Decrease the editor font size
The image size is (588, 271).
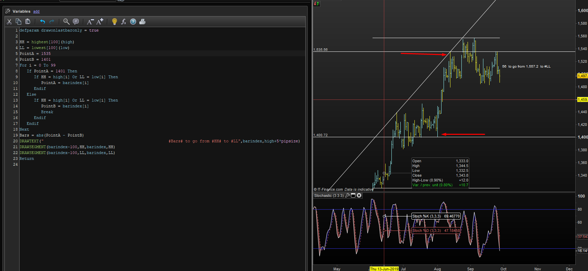(90, 22)
